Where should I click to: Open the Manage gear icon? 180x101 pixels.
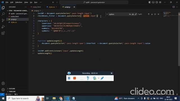pos(3,89)
